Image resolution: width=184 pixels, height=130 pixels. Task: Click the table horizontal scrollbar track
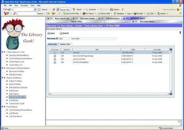(109, 94)
